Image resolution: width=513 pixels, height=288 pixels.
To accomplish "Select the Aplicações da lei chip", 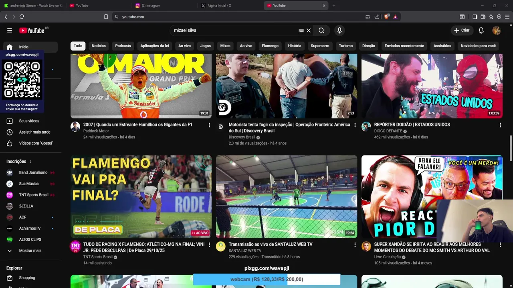I will point(155,46).
